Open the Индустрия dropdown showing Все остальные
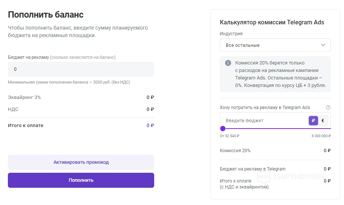 [x=275, y=45]
